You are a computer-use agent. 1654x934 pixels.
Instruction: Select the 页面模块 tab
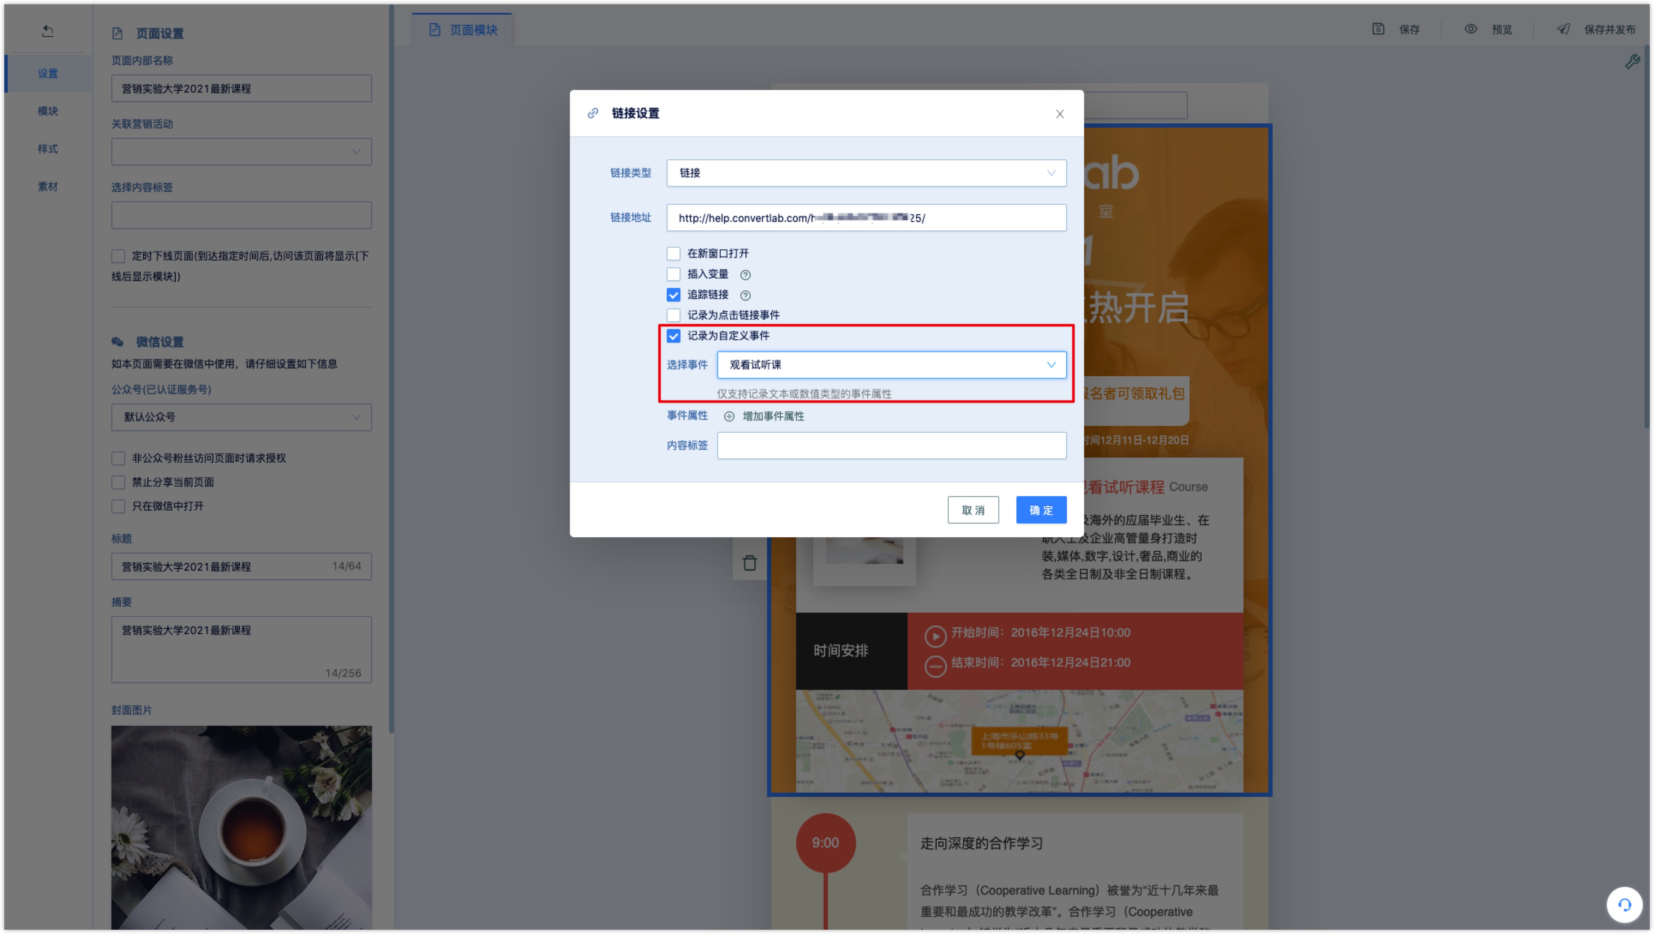(x=462, y=30)
